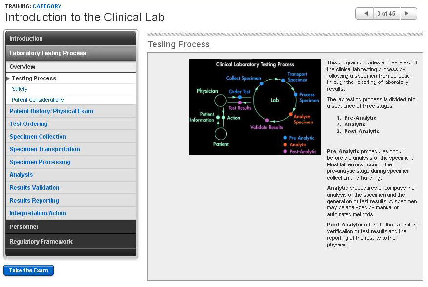Select Specimen Processing in the menu
428x287 pixels.
(x=40, y=162)
